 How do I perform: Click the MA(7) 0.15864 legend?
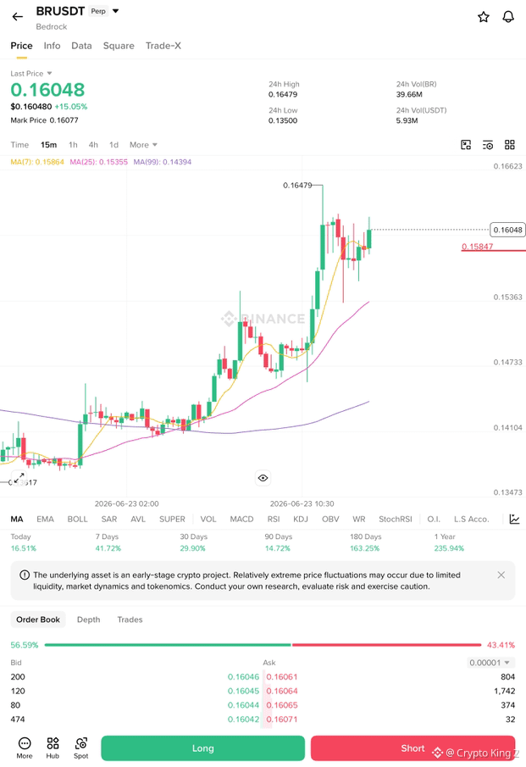click(37, 162)
